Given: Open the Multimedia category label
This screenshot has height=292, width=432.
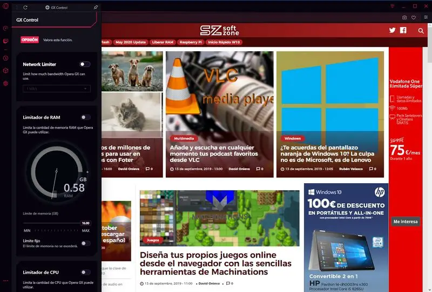Looking at the screenshot, I should pyautogui.click(x=184, y=138).
